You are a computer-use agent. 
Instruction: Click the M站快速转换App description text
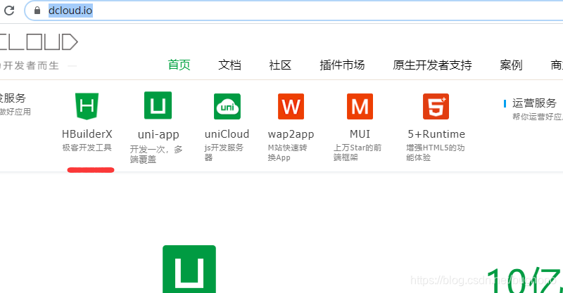(x=287, y=152)
